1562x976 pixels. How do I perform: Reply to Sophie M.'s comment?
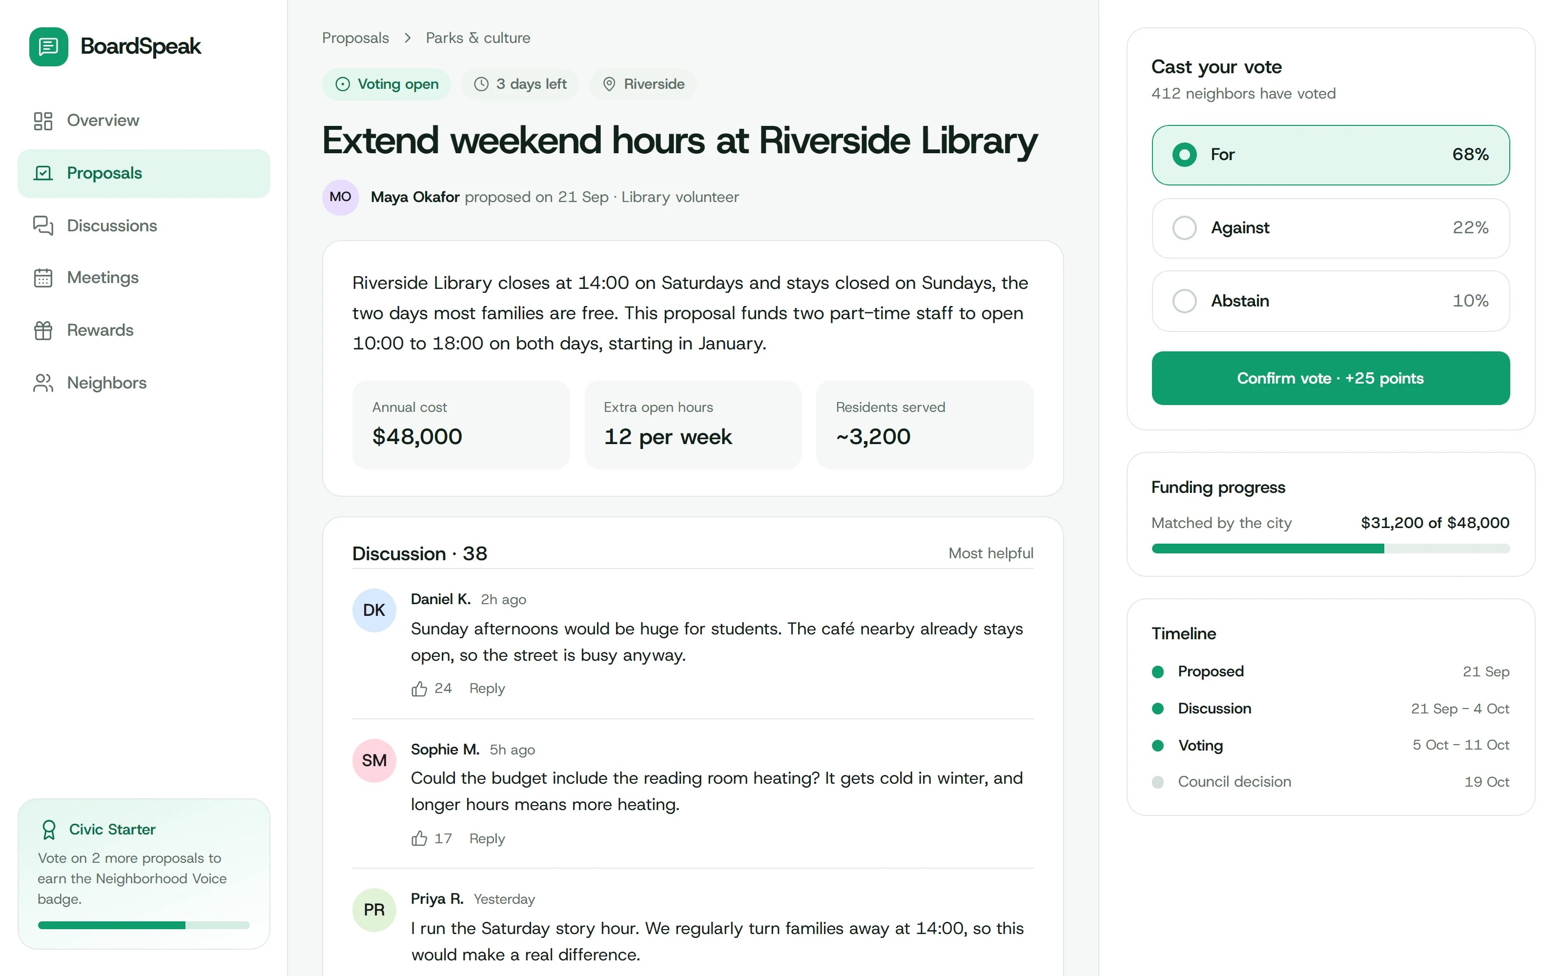(x=487, y=838)
